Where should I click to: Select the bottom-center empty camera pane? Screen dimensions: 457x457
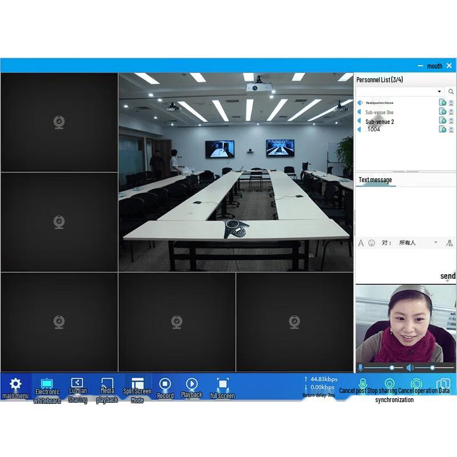coord(177,322)
